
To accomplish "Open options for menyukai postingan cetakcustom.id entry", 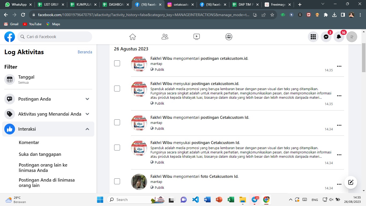I will click(339, 96).
